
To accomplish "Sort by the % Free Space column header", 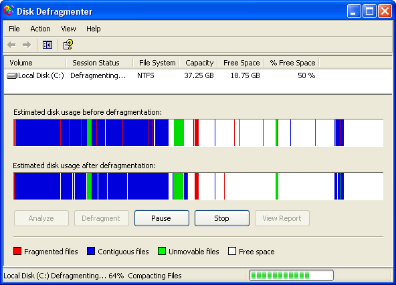I will click(x=292, y=63).
